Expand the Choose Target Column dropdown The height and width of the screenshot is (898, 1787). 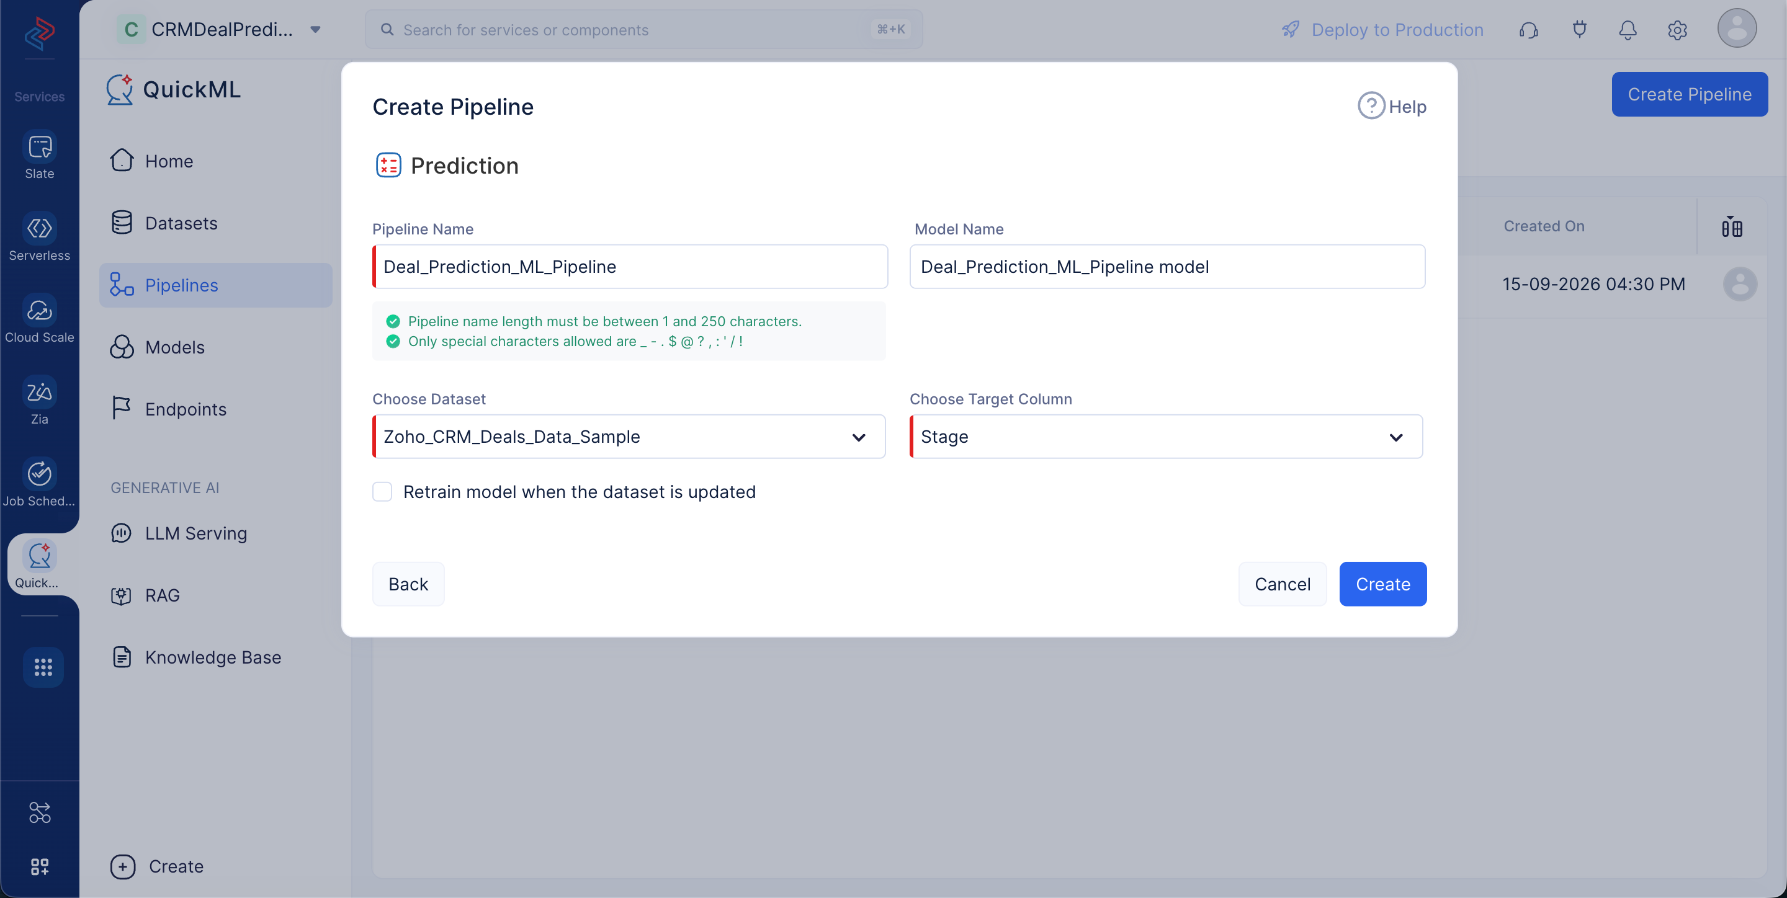click(x=1166, y=436)
